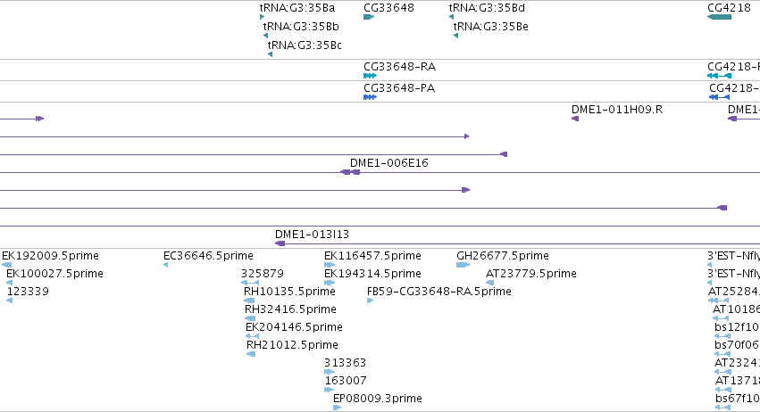760x412 pixels.
Task: Open FB59-CG33648-RA.5prime feature label
Action: tap(439, 291)
